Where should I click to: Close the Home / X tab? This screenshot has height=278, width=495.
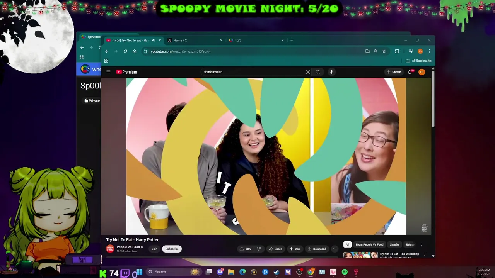[x=221, y=40]
